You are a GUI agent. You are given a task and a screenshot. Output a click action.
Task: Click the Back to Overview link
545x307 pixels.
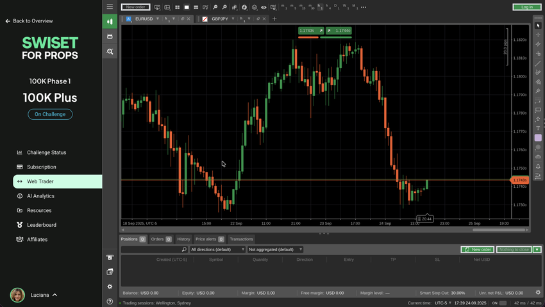29,21
